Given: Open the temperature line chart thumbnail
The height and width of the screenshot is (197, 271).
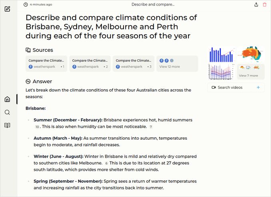Looking at the screenshot, I should point(221,72).
